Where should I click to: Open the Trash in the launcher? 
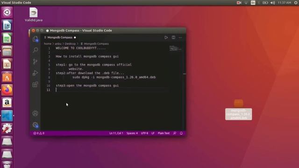point(7,165)
